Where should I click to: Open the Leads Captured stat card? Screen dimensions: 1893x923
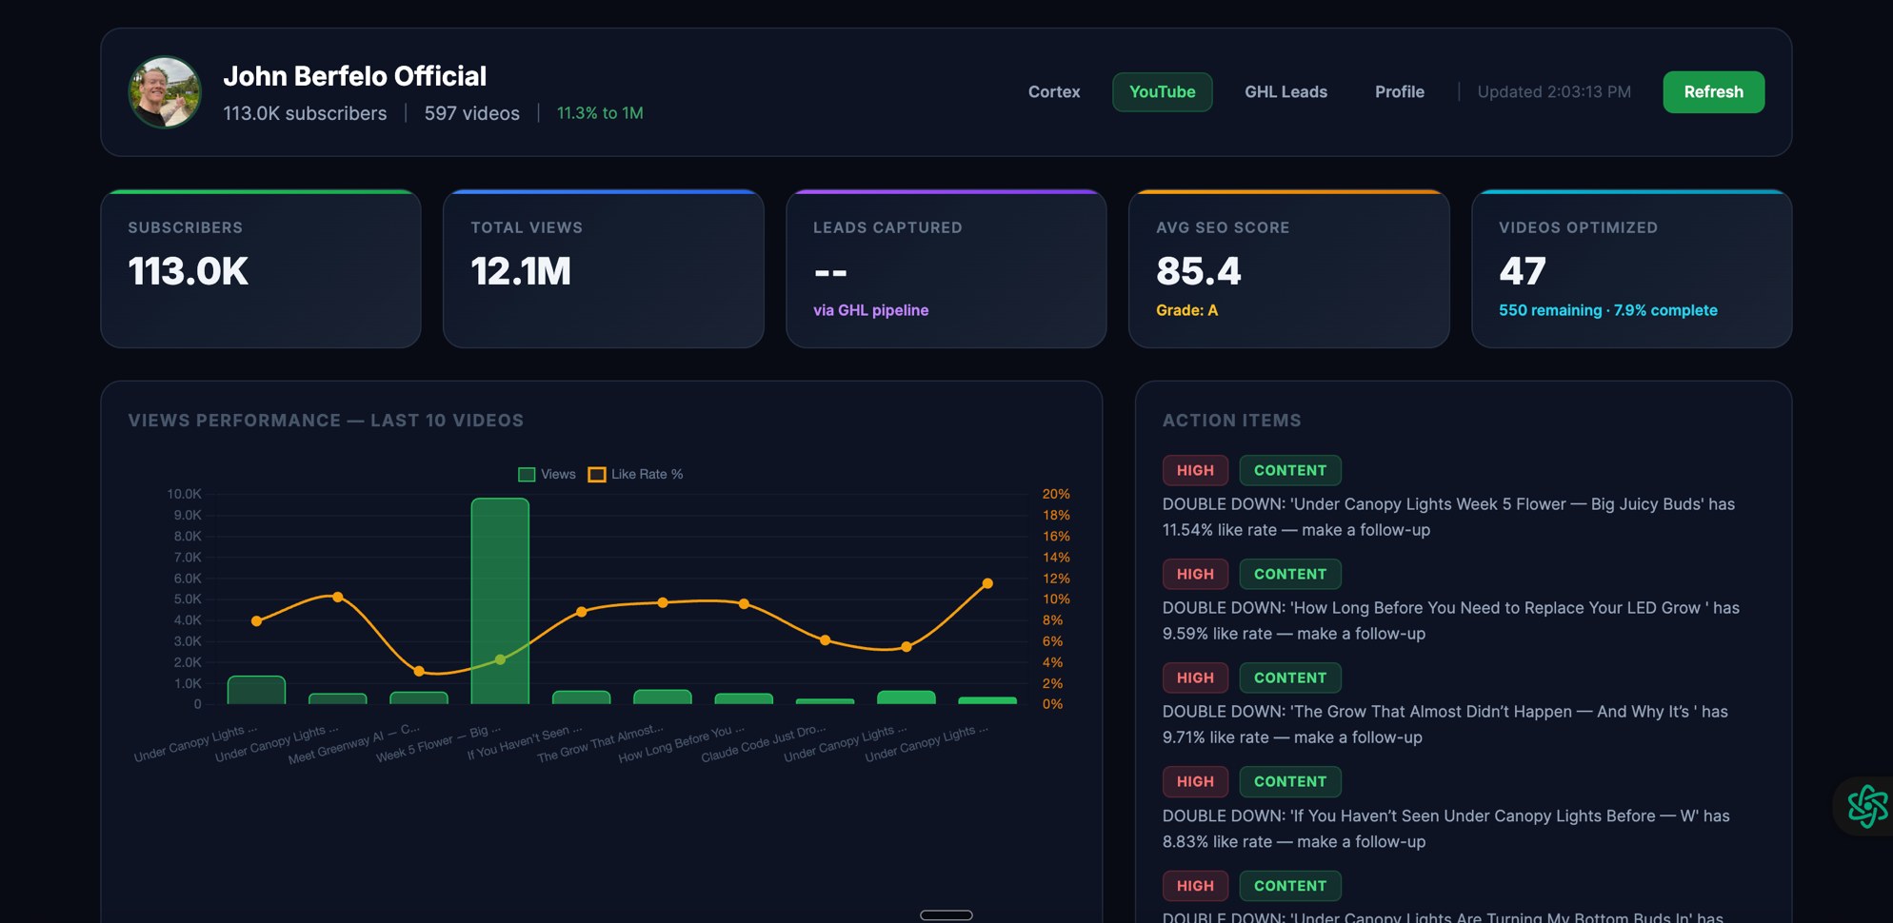point(946,269)
